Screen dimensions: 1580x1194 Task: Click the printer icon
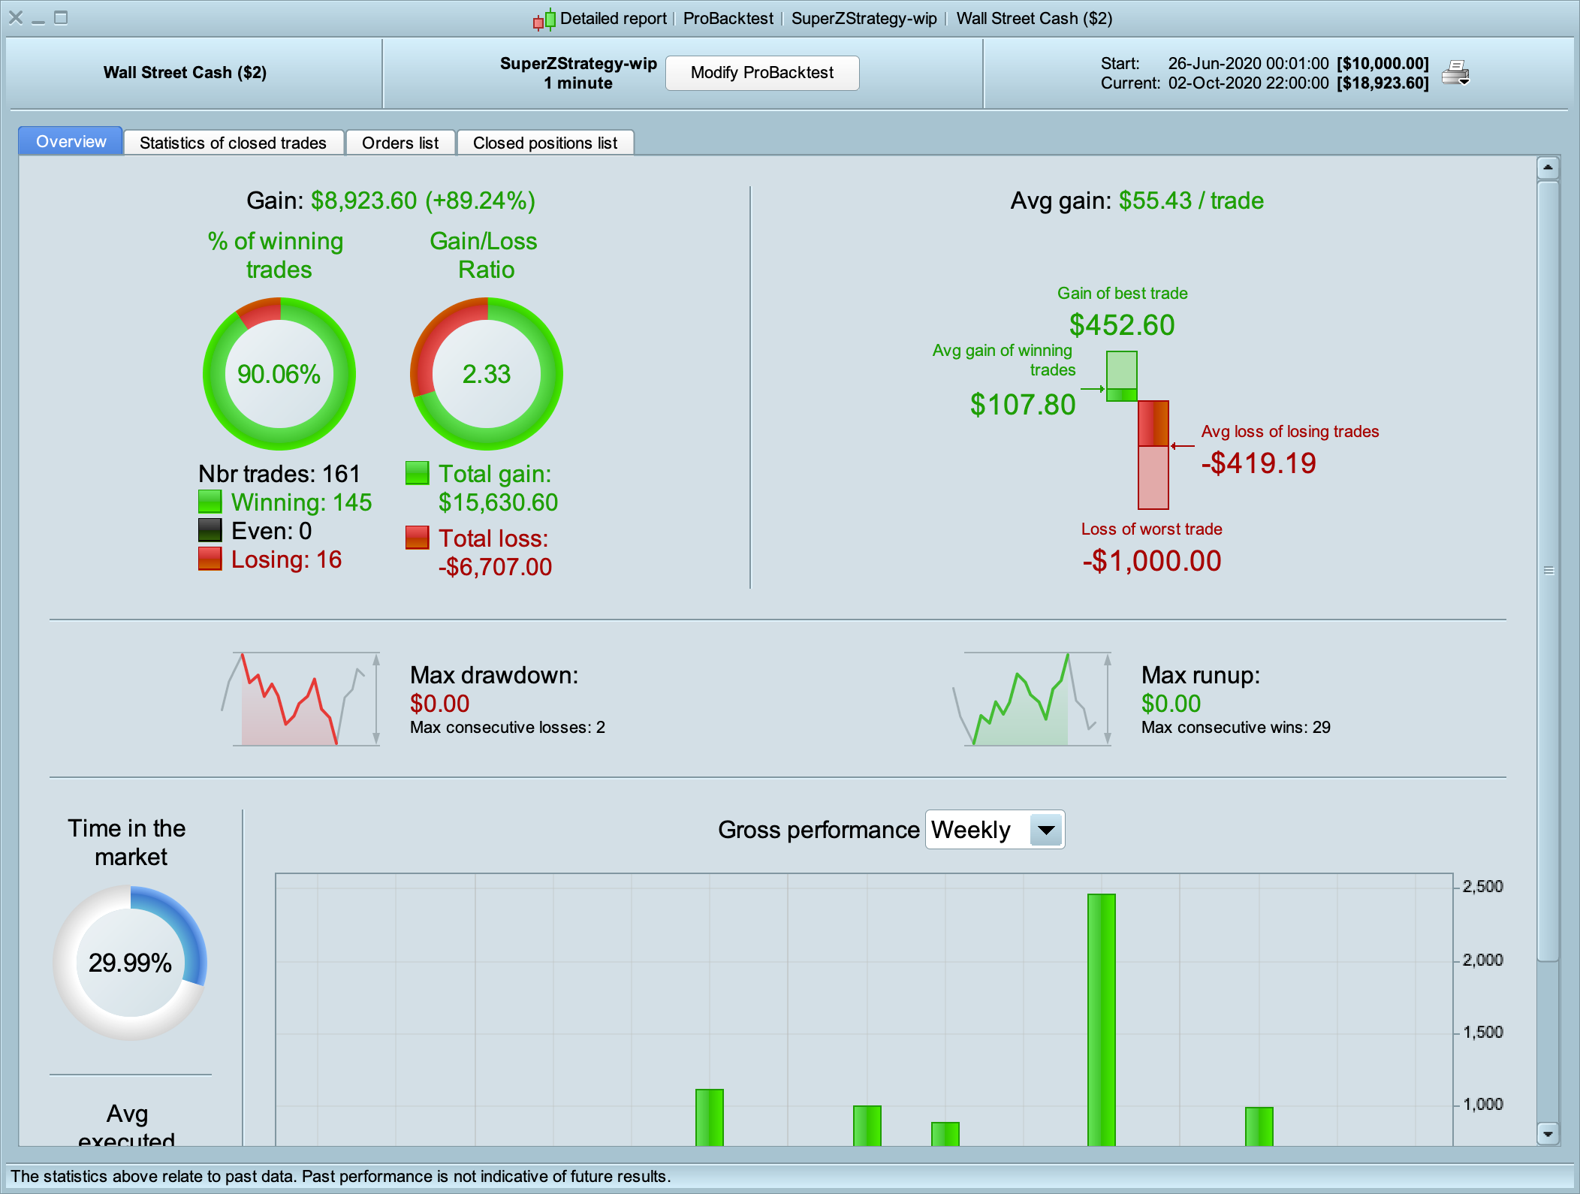1455,73
